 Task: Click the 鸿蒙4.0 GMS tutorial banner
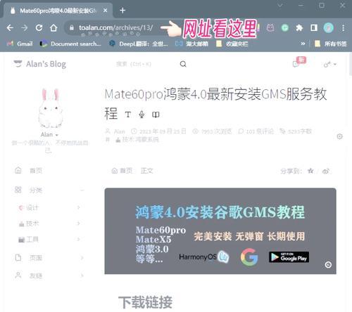(x=220, y=231)
